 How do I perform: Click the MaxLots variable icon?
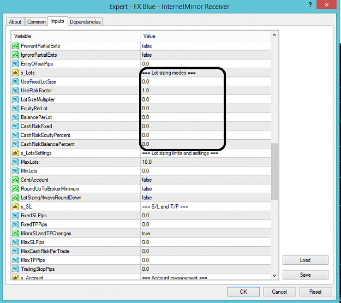click(15, 162)
